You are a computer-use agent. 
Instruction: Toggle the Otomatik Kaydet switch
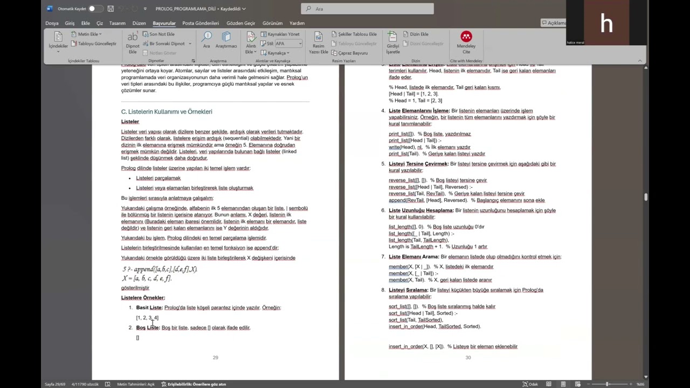point(95,9)
